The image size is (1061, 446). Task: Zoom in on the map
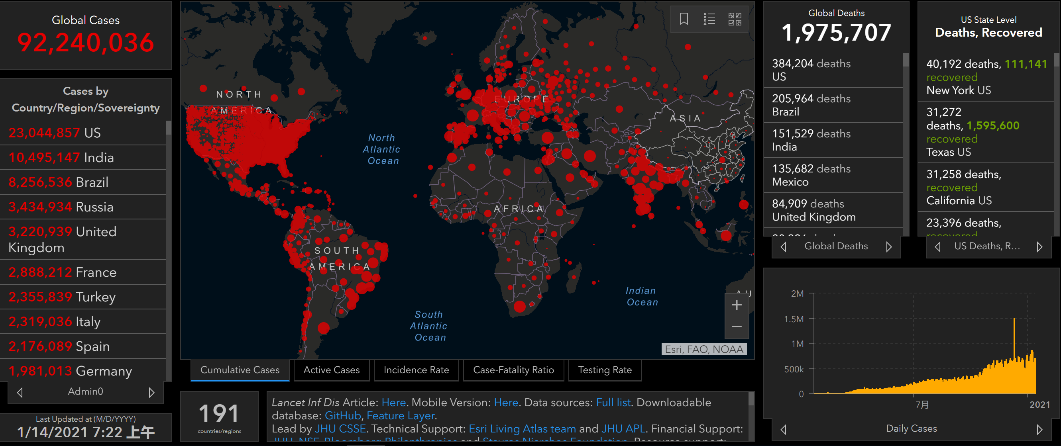737,305
